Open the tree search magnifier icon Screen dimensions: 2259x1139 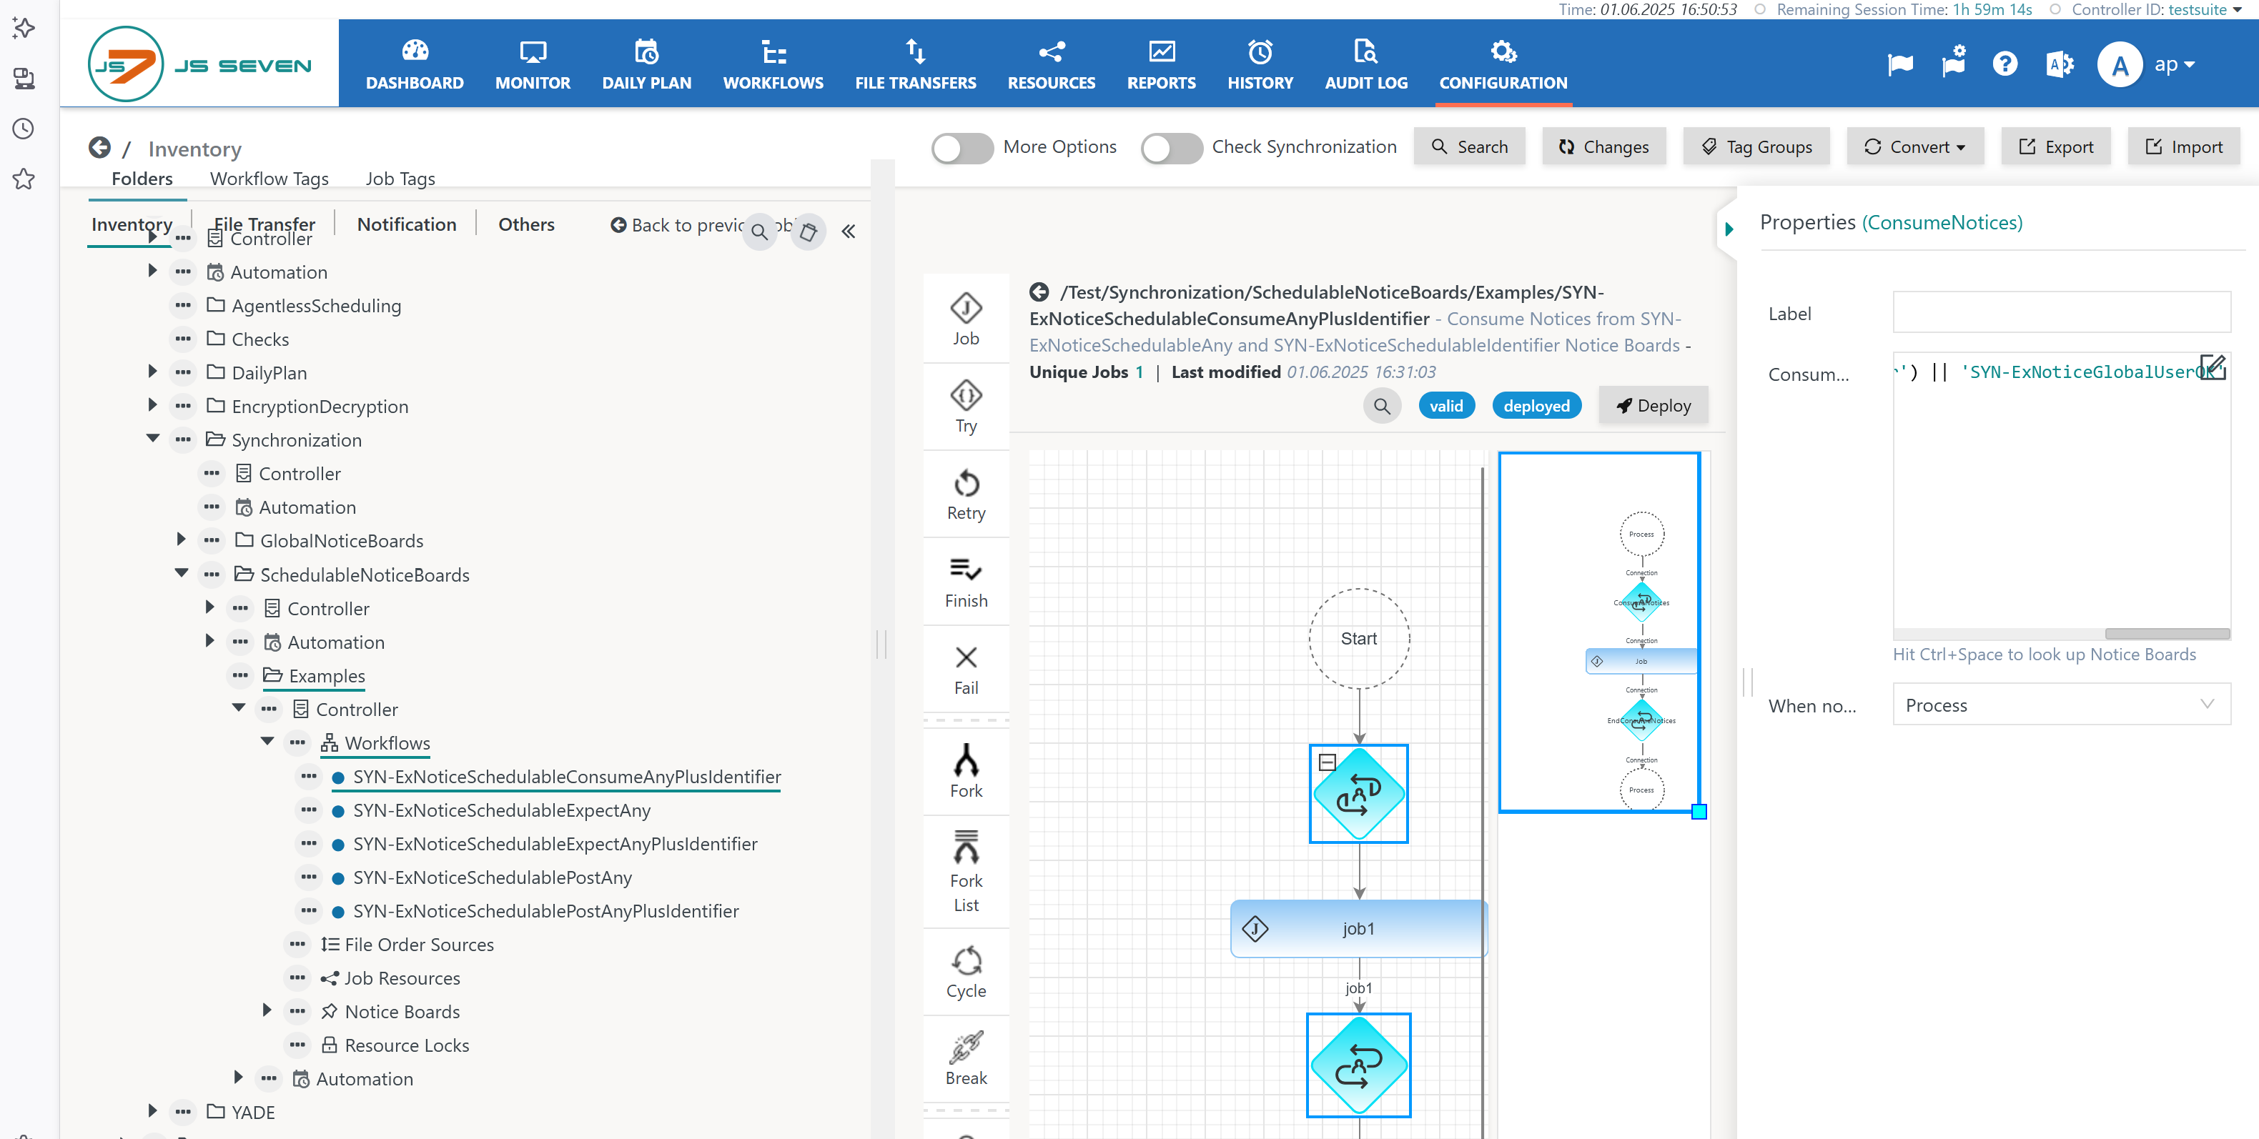pyautogui.click(x=759, y=232)
